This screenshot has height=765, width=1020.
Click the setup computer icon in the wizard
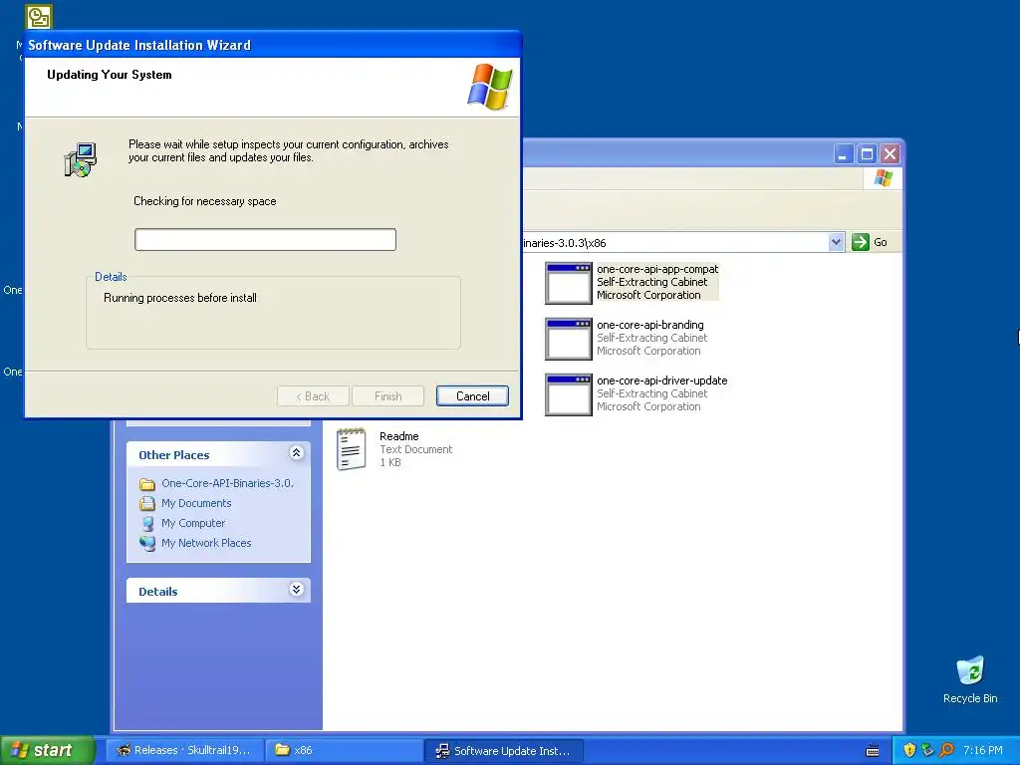point(81,160)
